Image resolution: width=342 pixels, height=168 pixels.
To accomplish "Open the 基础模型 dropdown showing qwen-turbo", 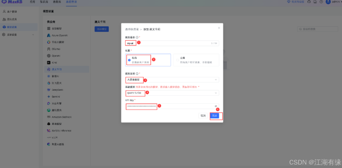I will pos(172,93).
